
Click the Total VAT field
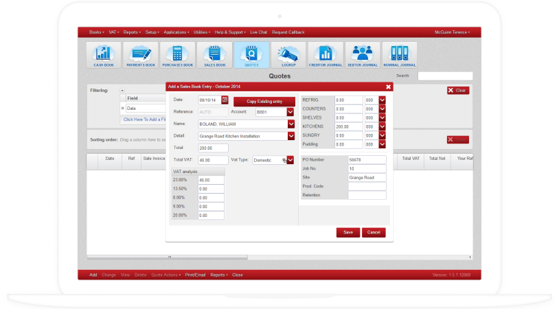coord(213,160)
